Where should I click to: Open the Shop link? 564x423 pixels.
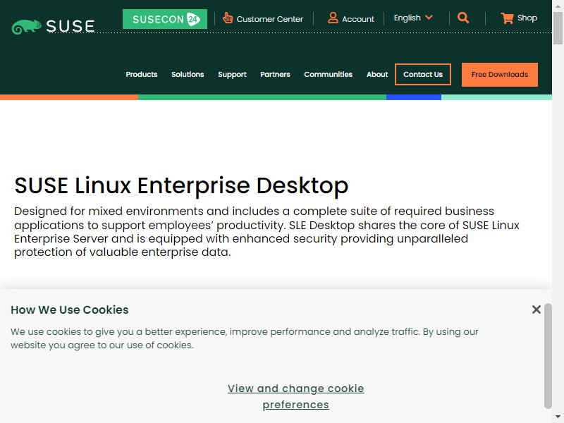click(527, 18)
